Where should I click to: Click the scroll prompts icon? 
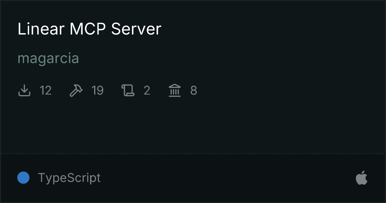(x=128, y=90)
